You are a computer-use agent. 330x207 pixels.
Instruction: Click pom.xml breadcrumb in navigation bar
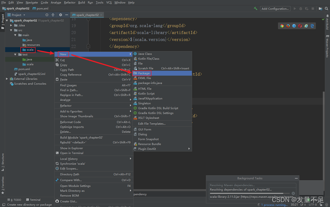pyautogui.click(x=40, y=9)
